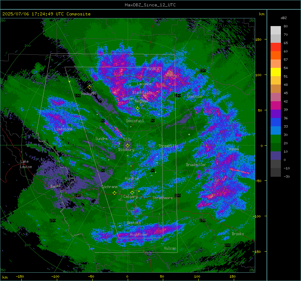Click the Didsbury label
The image size is (301, 281).
coord(126,150)
